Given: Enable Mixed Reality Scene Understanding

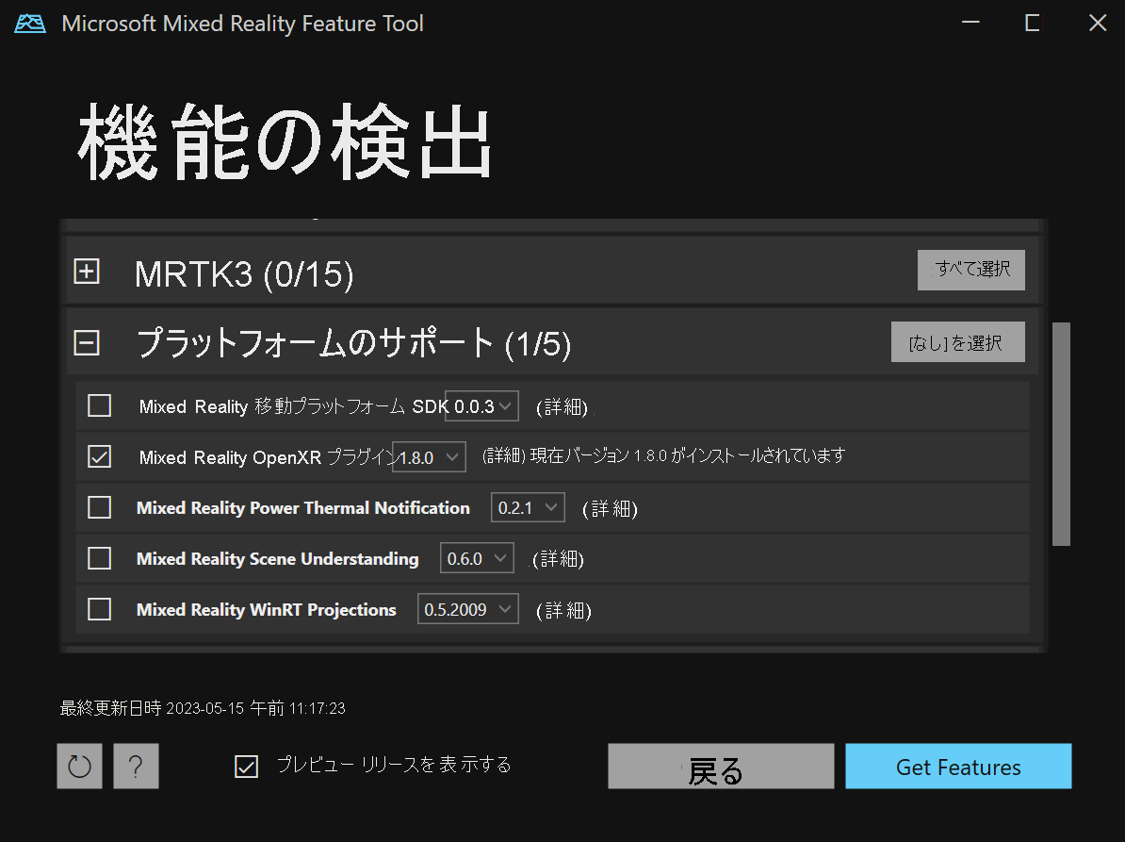Looking at the screenshot, I should tap(99, 558).
